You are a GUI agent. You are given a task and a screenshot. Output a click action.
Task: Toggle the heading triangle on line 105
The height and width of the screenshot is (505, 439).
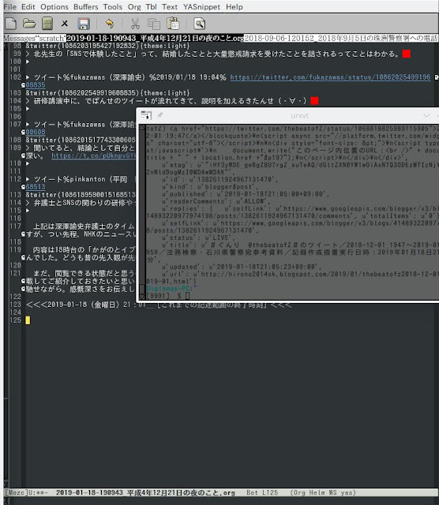click(28, 109)
